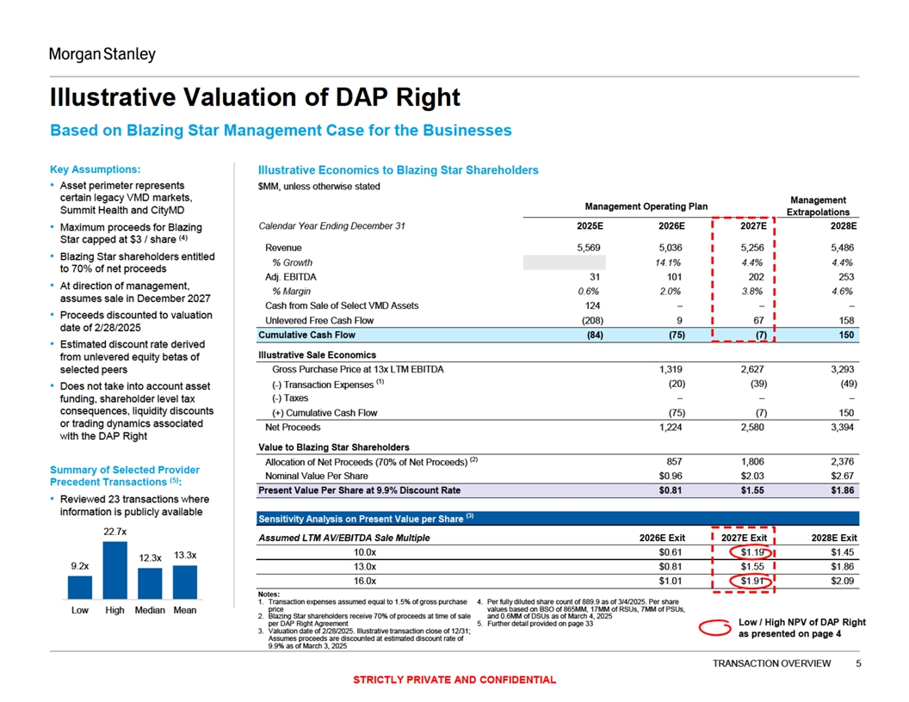Click the 2028E Exit column header
The image size is (909, 702).
(x=832, y=538)
